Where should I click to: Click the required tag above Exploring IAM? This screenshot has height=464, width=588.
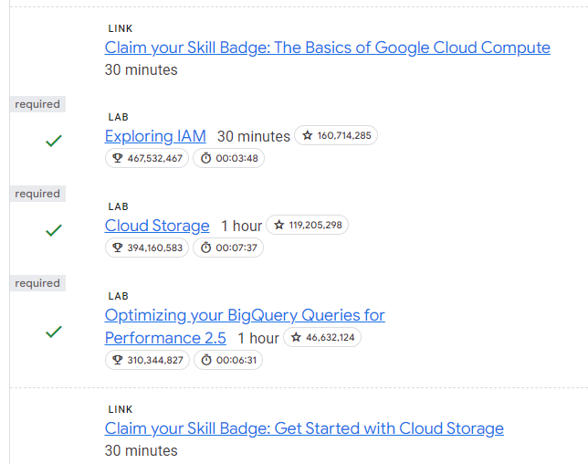coord(37,104)
